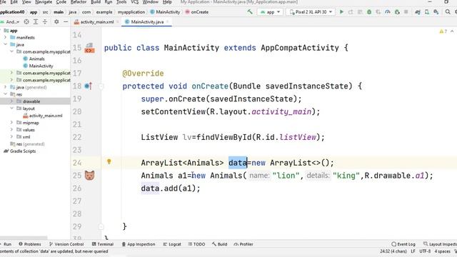Viewport: 457px width, 257px height.
Task: Expand the java (generated) folder
Action: coord(5,87)
